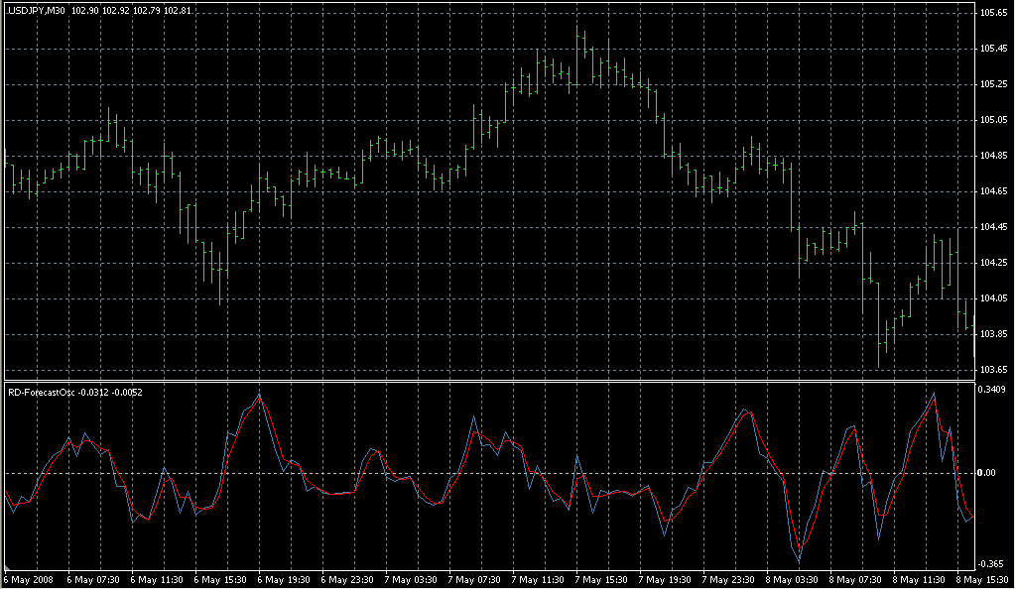Click the 7 May 11:30 time label
The width and height of the screenshot is (1016, 589).
click(x=539, y=580)
